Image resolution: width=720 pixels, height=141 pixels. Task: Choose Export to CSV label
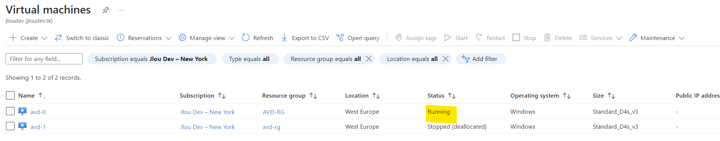(310, 38)
